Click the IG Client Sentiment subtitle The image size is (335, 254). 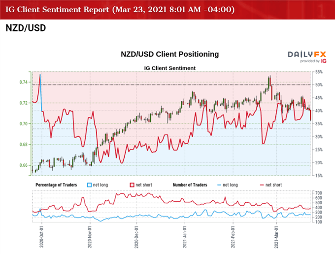pos(169,68)
